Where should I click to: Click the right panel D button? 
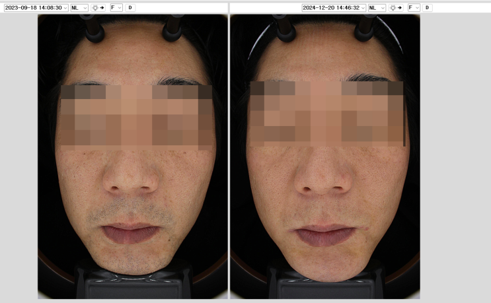[x=428, y=8]
